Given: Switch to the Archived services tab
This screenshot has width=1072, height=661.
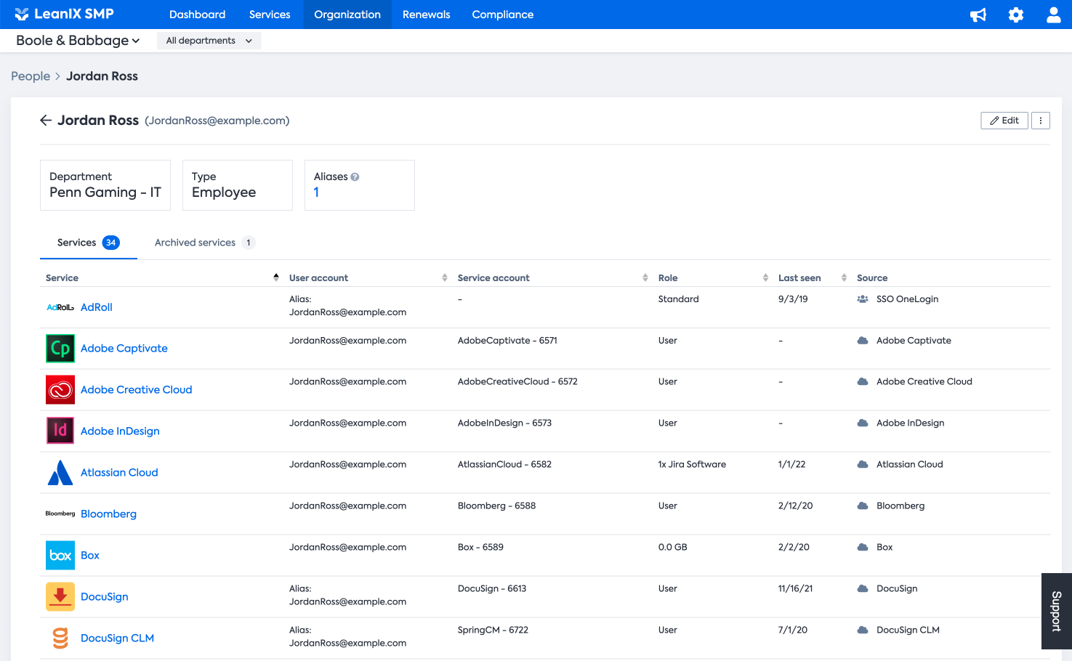Looking at the screenshot, I should pos(204,243).
